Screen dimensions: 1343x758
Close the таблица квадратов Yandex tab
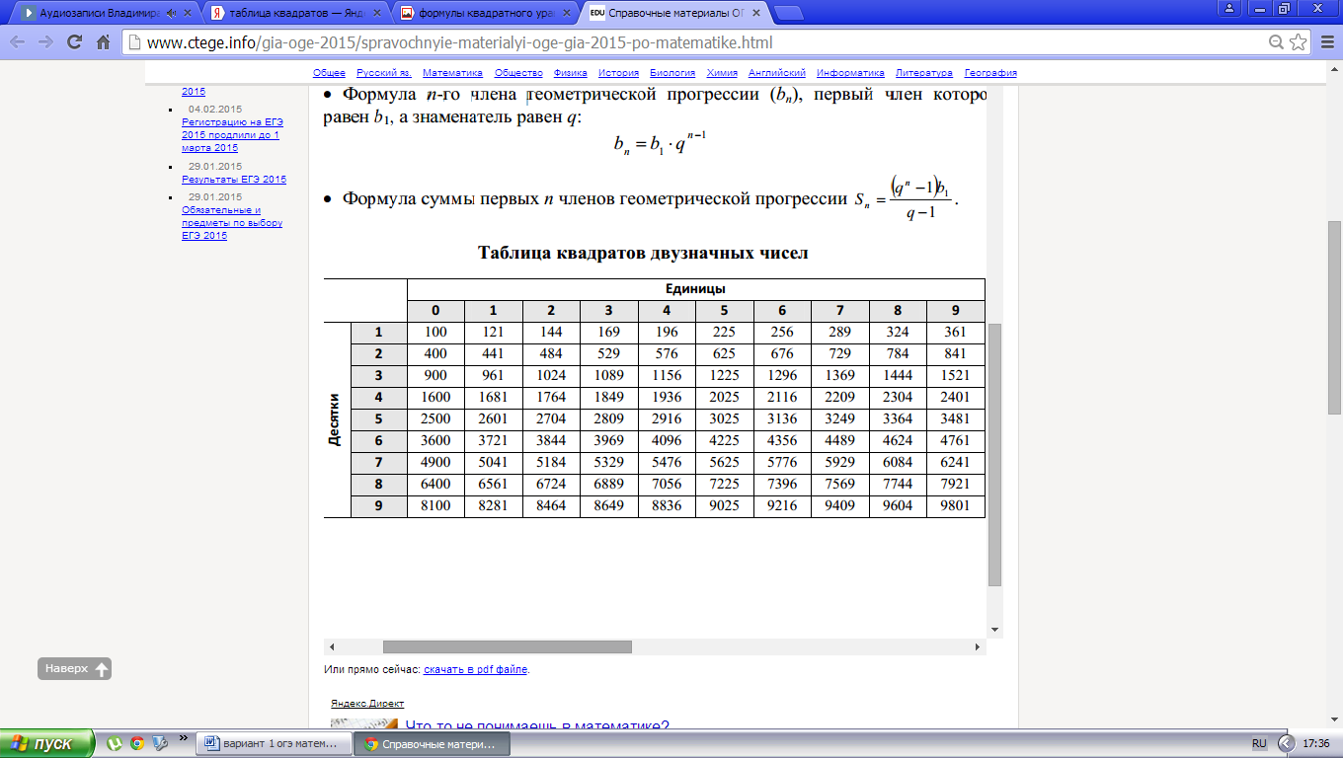click(x=377, y=14)
